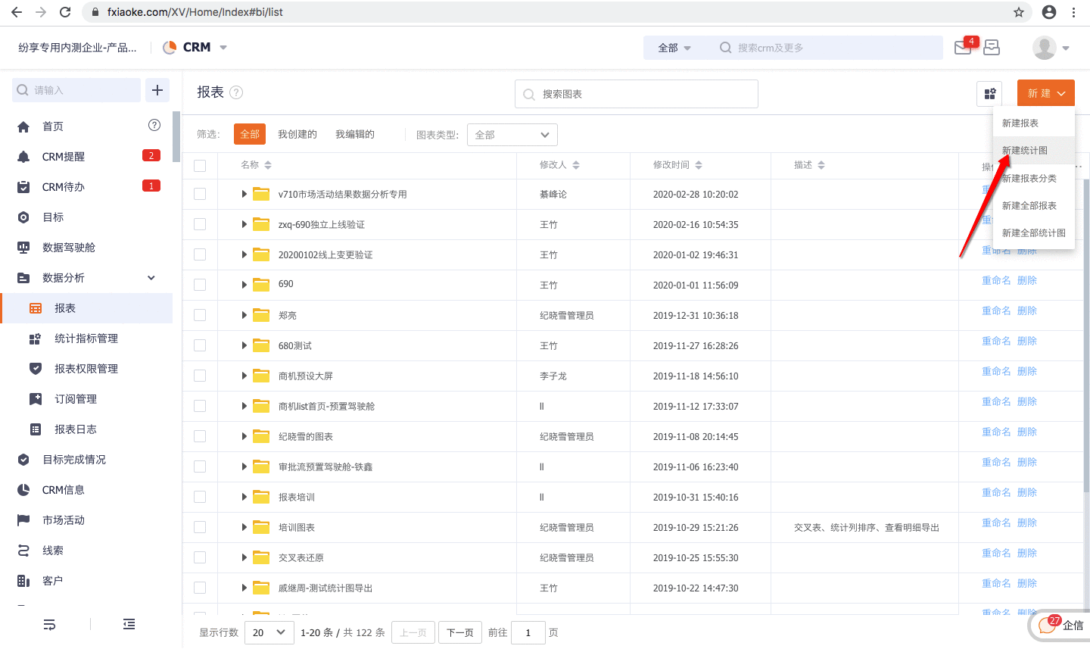Open the help icon beside 报表 title
This screenshot has width=1090, height=649.
pyautogui.click(x=236, y=92)
